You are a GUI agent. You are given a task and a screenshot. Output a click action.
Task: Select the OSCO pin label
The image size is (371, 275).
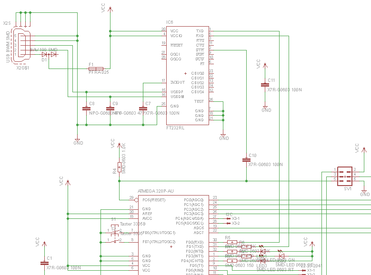click(x=176, y=59)
